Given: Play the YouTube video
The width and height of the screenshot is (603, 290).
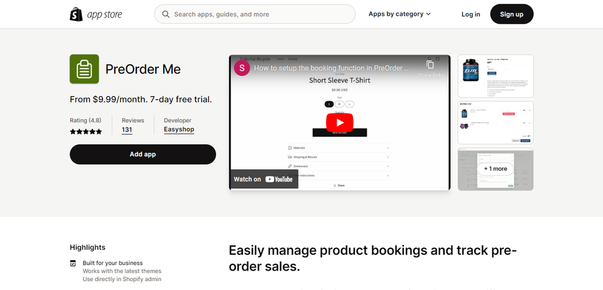Looking at the screenshot, I should [x=340, y=122].
